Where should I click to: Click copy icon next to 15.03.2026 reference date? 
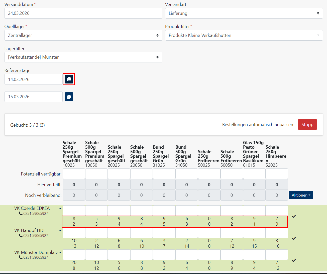point(69,97)
